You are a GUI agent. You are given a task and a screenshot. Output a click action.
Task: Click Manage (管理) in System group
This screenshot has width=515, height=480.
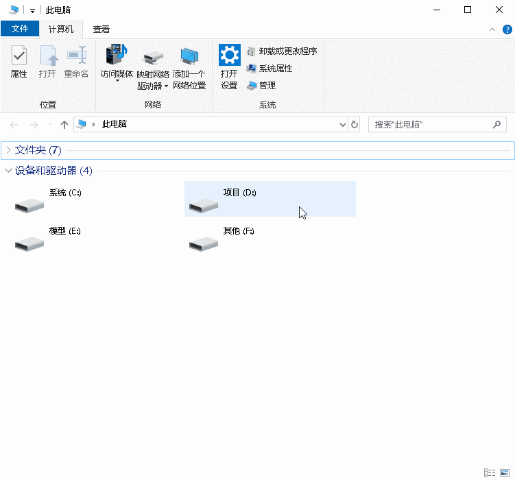pos(261,86)
